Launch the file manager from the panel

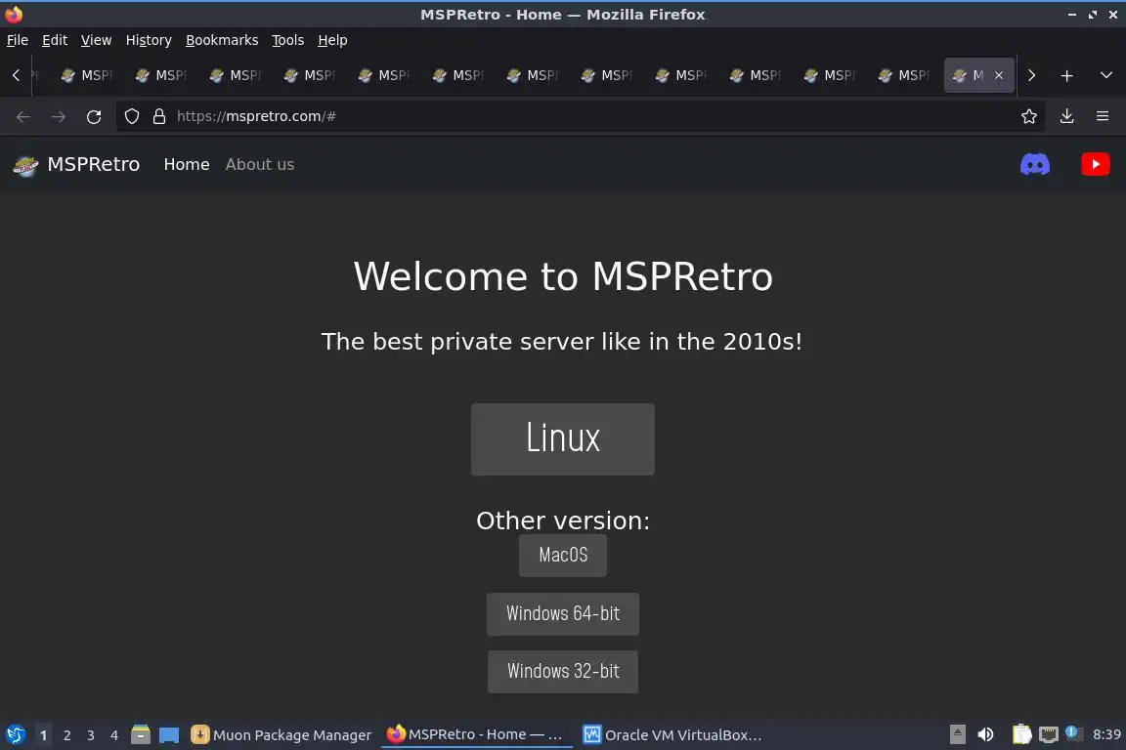click(x=141, y=734)
